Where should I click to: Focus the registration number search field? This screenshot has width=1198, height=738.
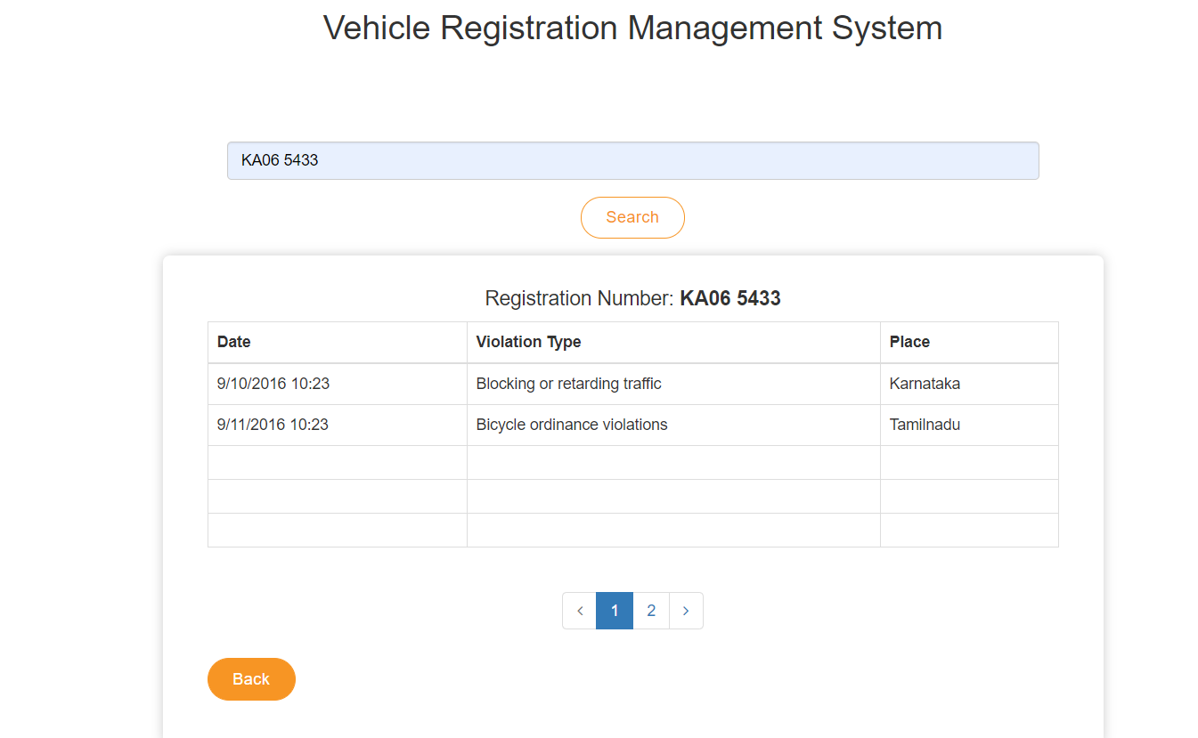632,160
